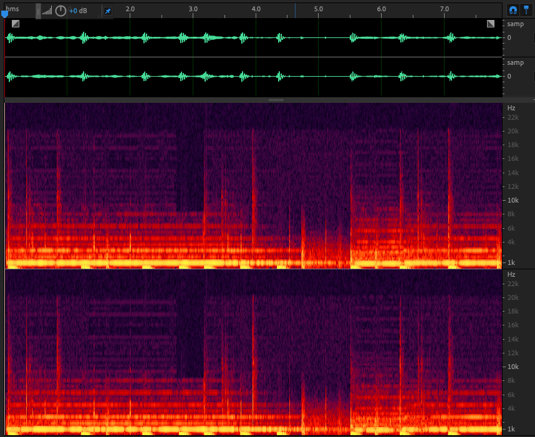
Task: Click the HUD signal-level bars icon
Action: pos(47,11)
